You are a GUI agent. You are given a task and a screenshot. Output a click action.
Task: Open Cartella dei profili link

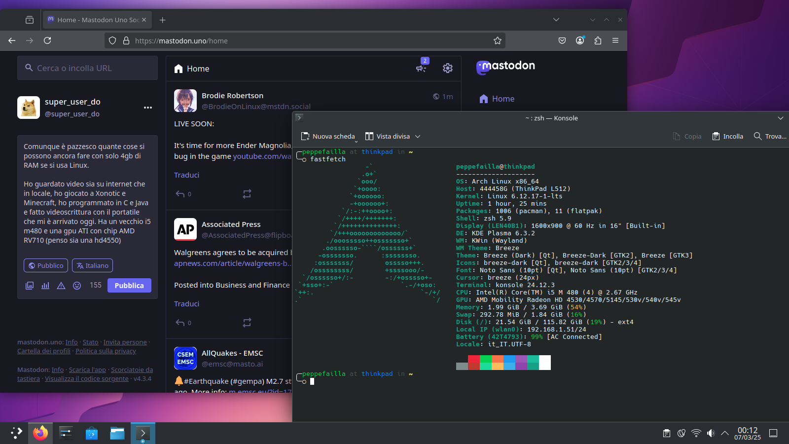44,351
